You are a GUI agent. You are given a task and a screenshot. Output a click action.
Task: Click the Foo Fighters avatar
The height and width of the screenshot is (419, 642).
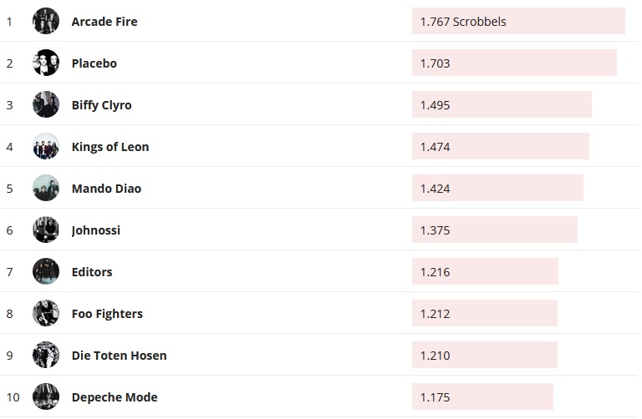(x=46, y=313)
